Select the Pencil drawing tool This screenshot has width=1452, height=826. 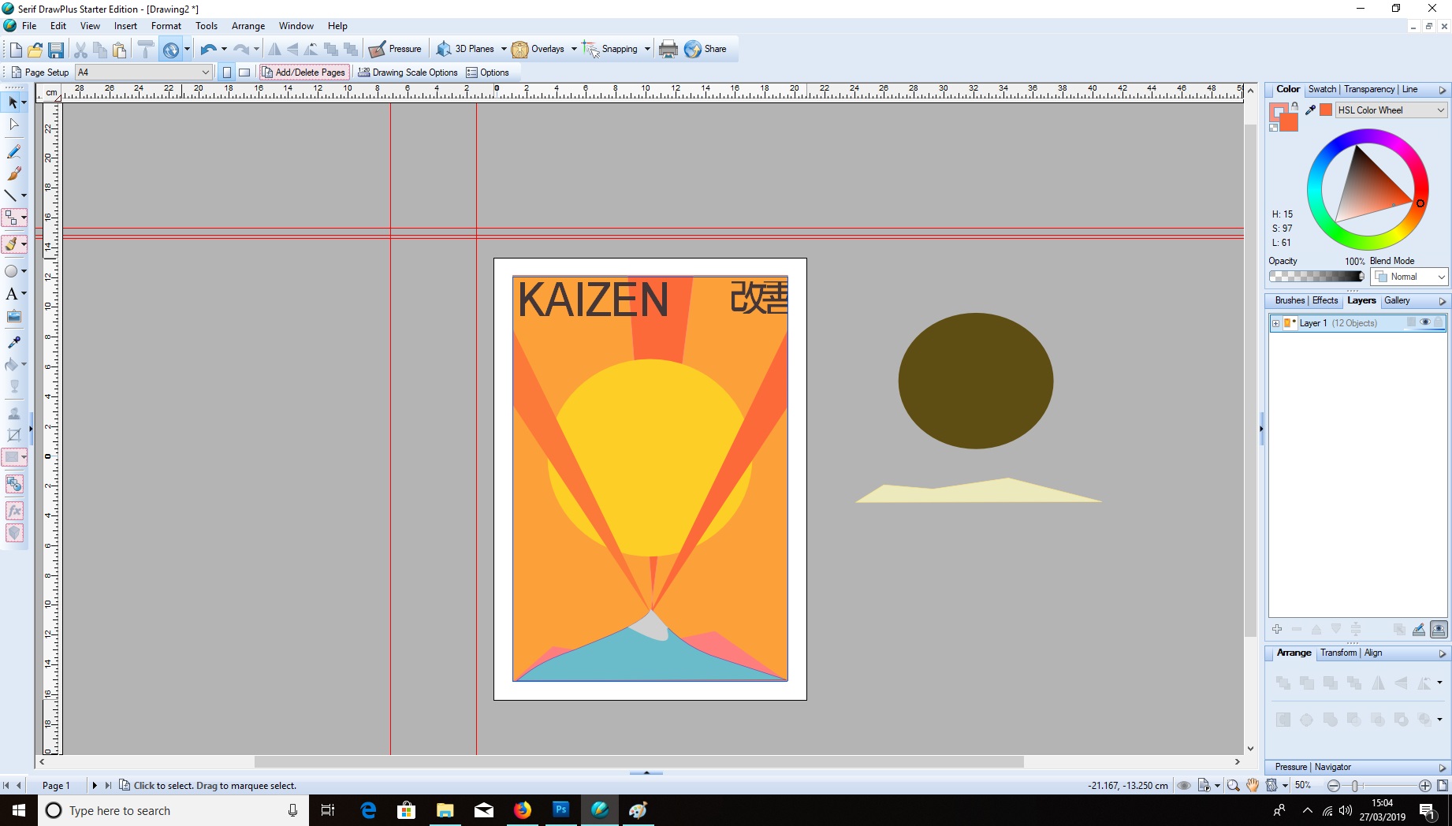[x=13, y=151]
